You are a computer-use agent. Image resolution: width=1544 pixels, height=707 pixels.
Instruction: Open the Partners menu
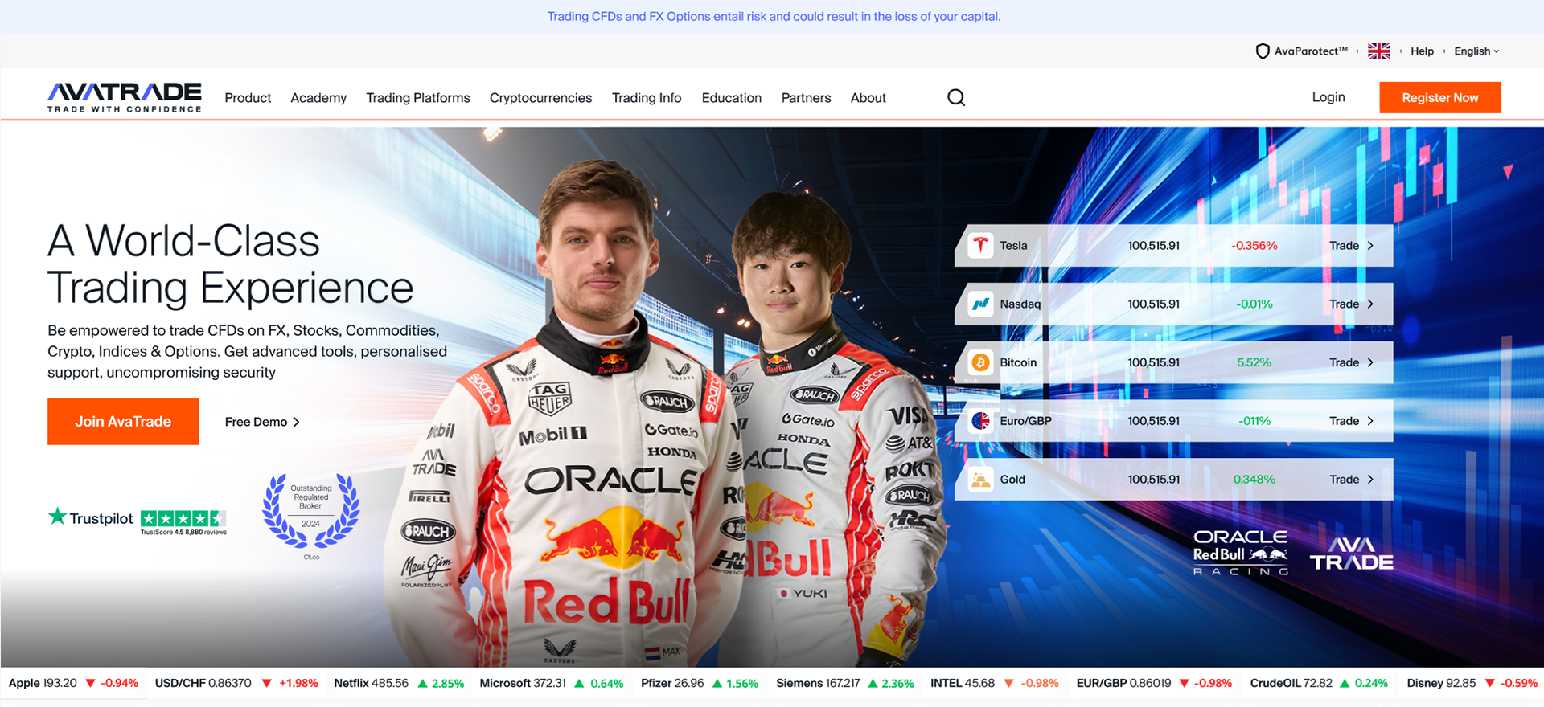(806, 97)
